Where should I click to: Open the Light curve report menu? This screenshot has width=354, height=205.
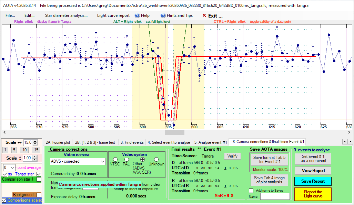113,15
